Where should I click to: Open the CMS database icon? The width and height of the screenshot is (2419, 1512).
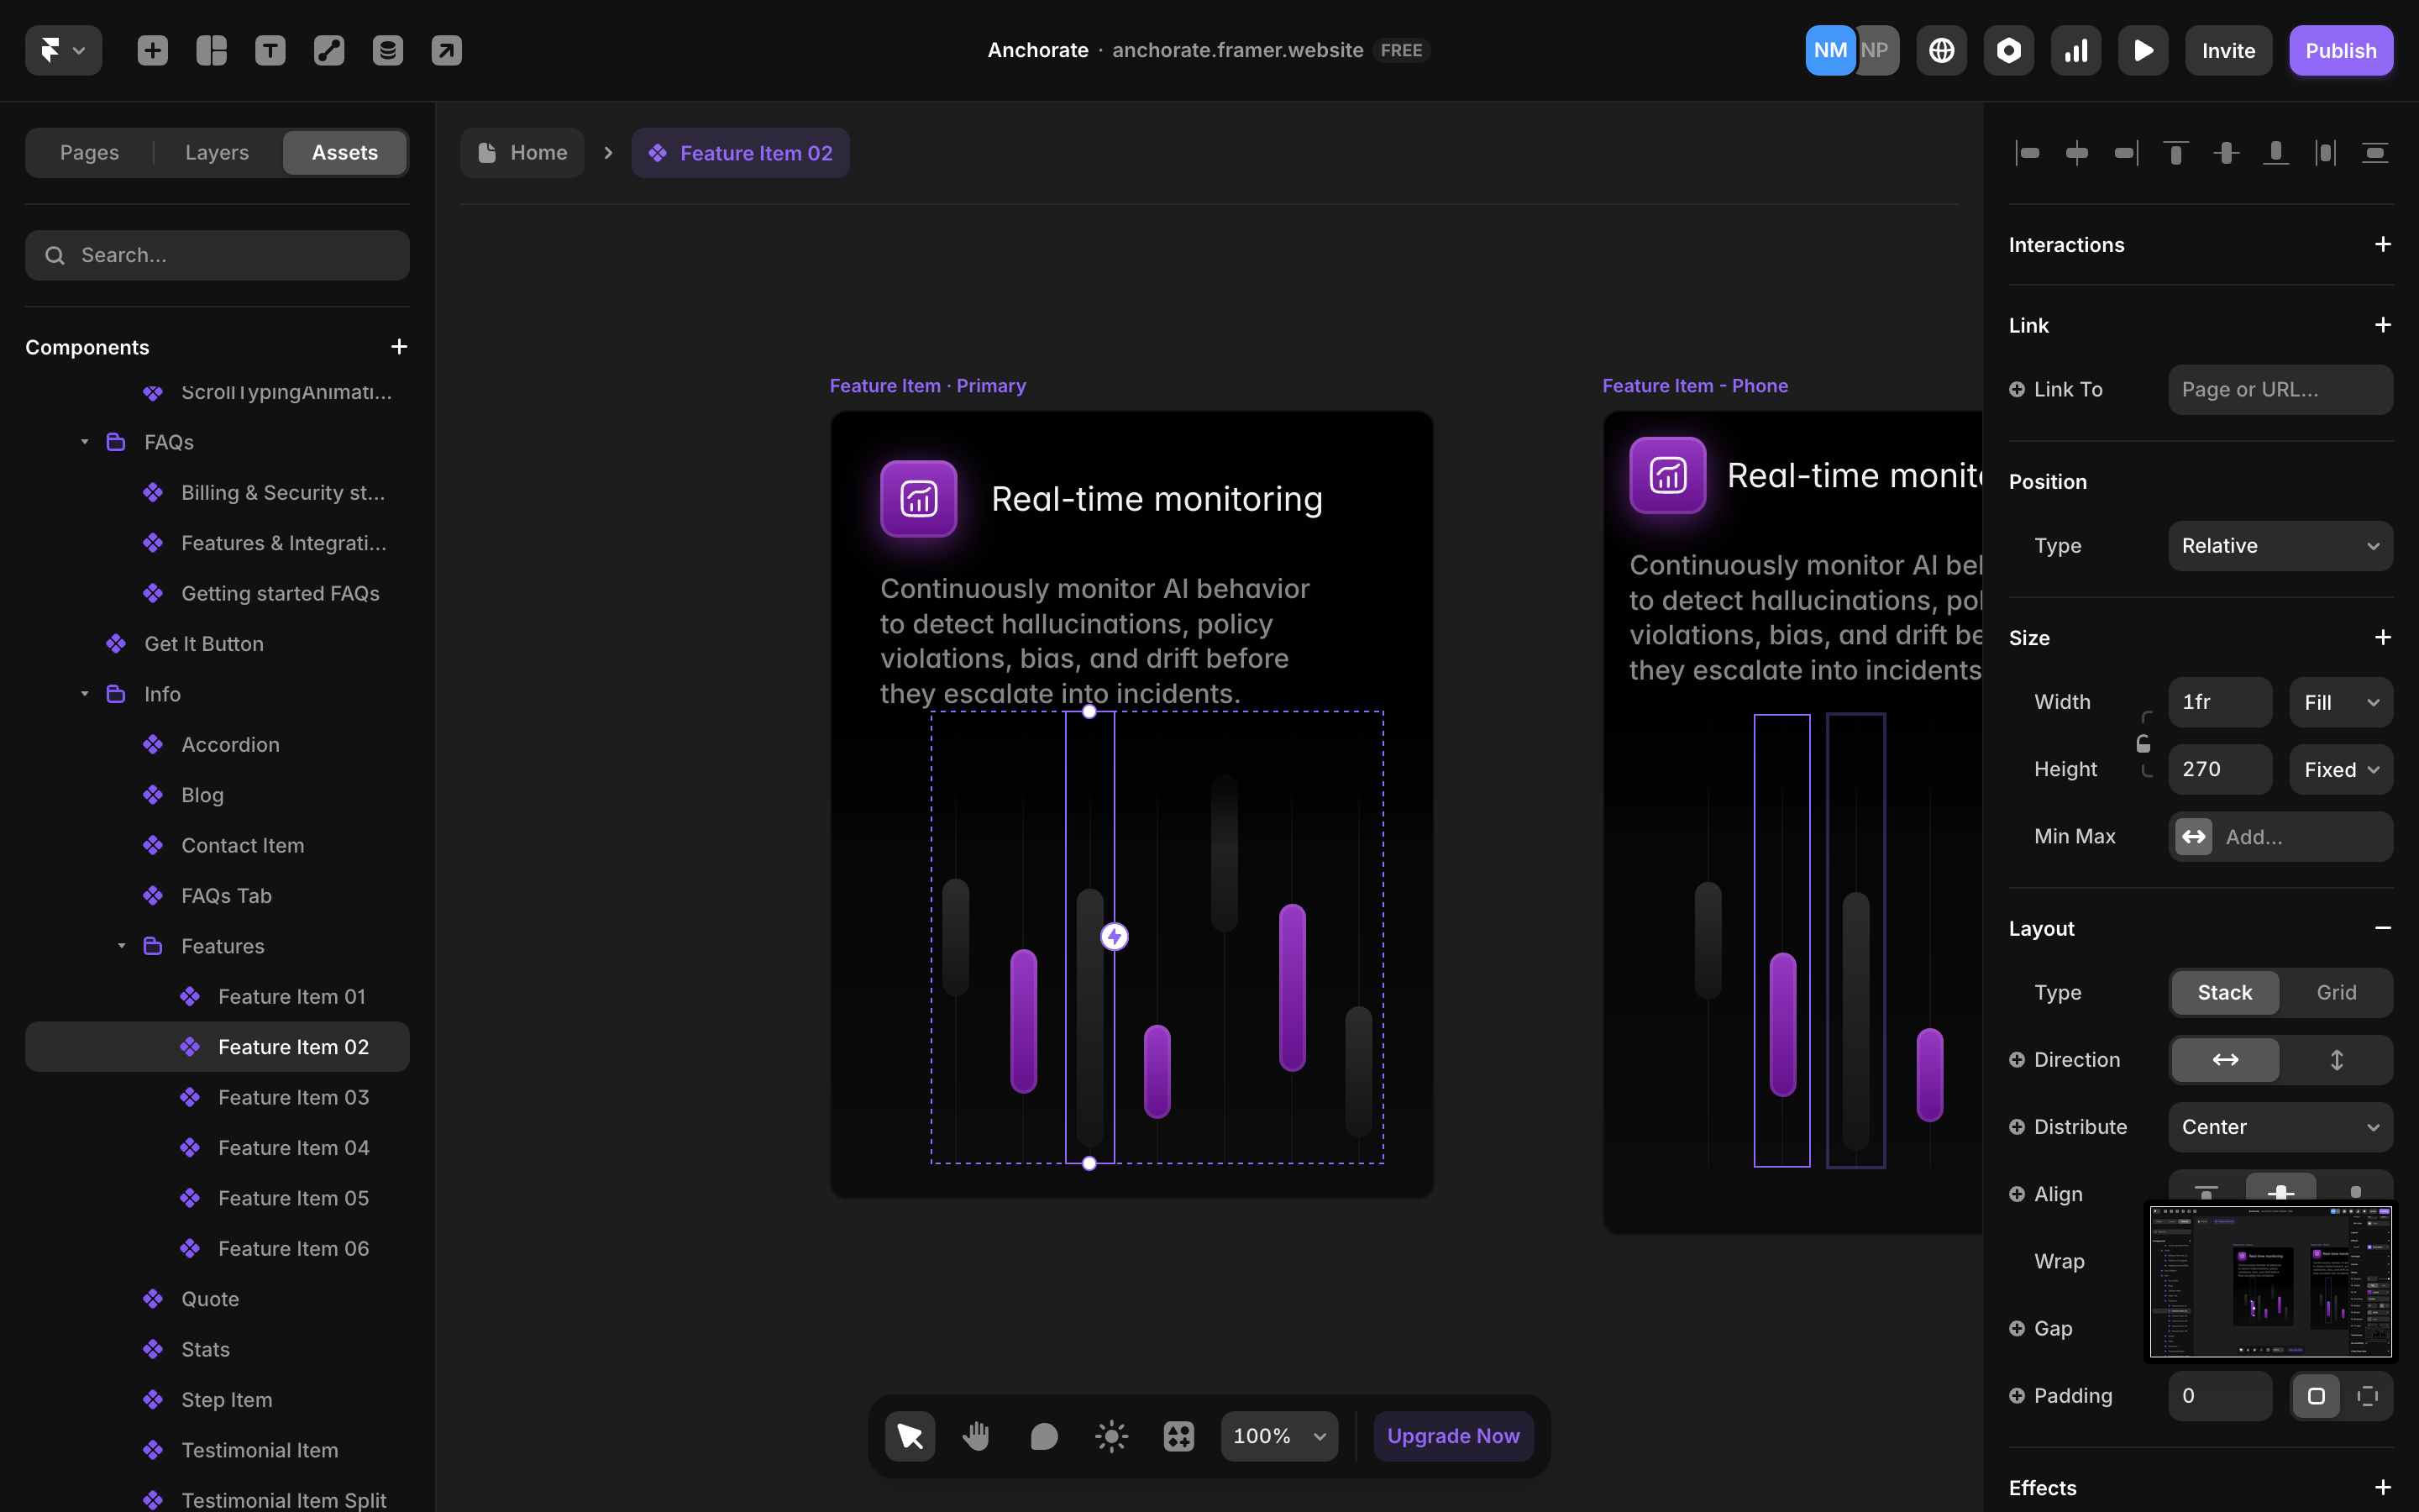388,50
